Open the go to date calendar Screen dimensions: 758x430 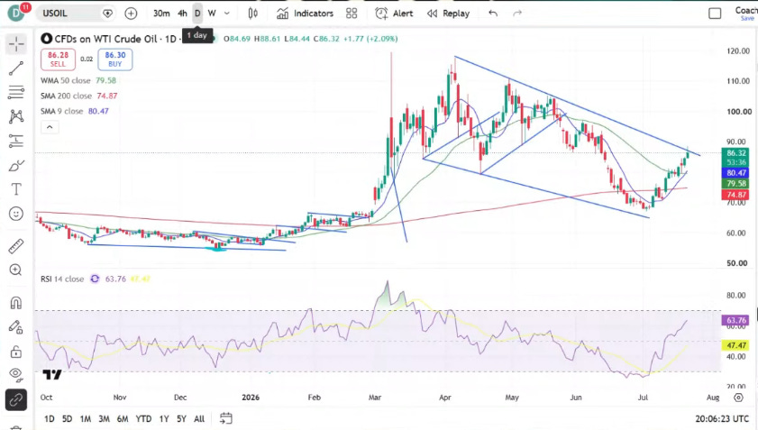pos(225,418)
